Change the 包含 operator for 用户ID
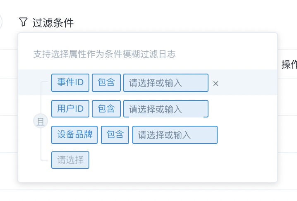Image resolution: width=297 pixels, height=201 pixels. click(106, 109)
